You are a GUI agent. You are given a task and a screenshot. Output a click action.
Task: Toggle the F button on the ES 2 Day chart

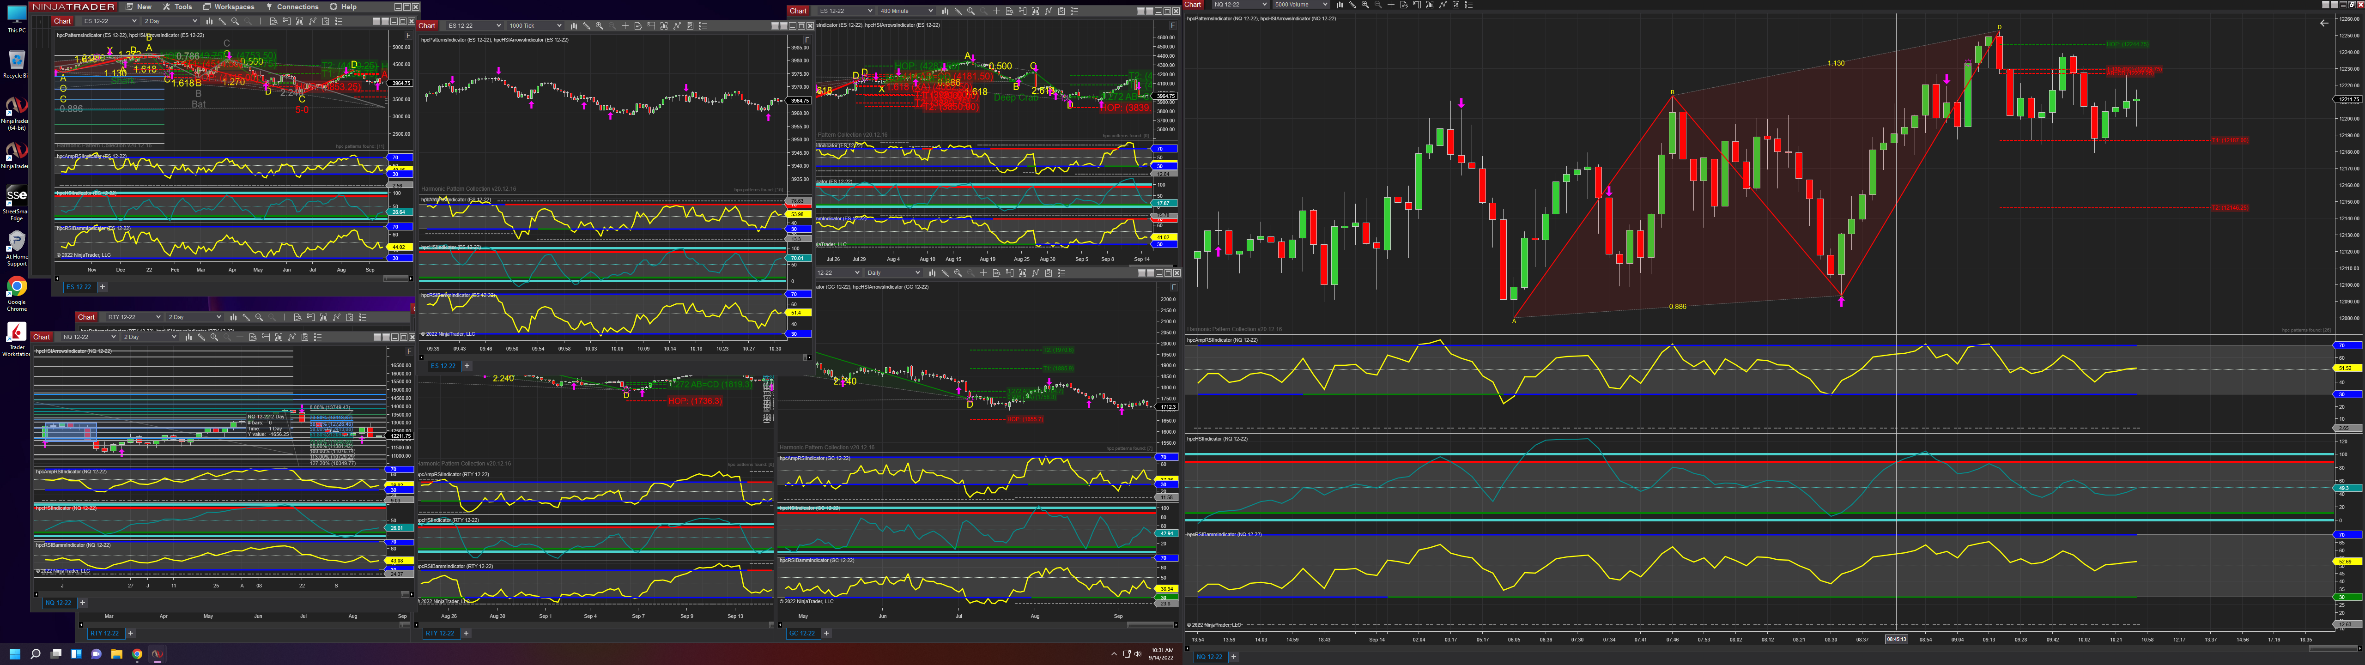coord(407,36)
